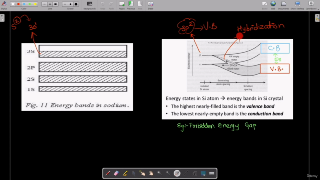Select the white pen color
320x180 pixels.
tap(13, 4)
